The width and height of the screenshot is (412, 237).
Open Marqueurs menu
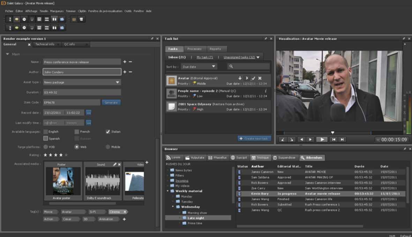[57, 11]
